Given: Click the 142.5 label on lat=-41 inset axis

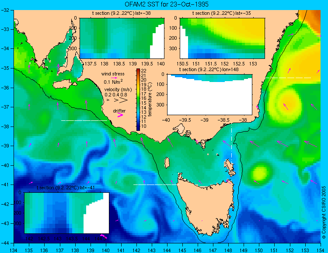Looking at the screenshot, I should point(44,239).
